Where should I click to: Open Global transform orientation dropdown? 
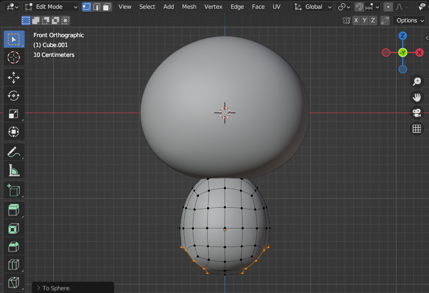(x=313, y=7)
